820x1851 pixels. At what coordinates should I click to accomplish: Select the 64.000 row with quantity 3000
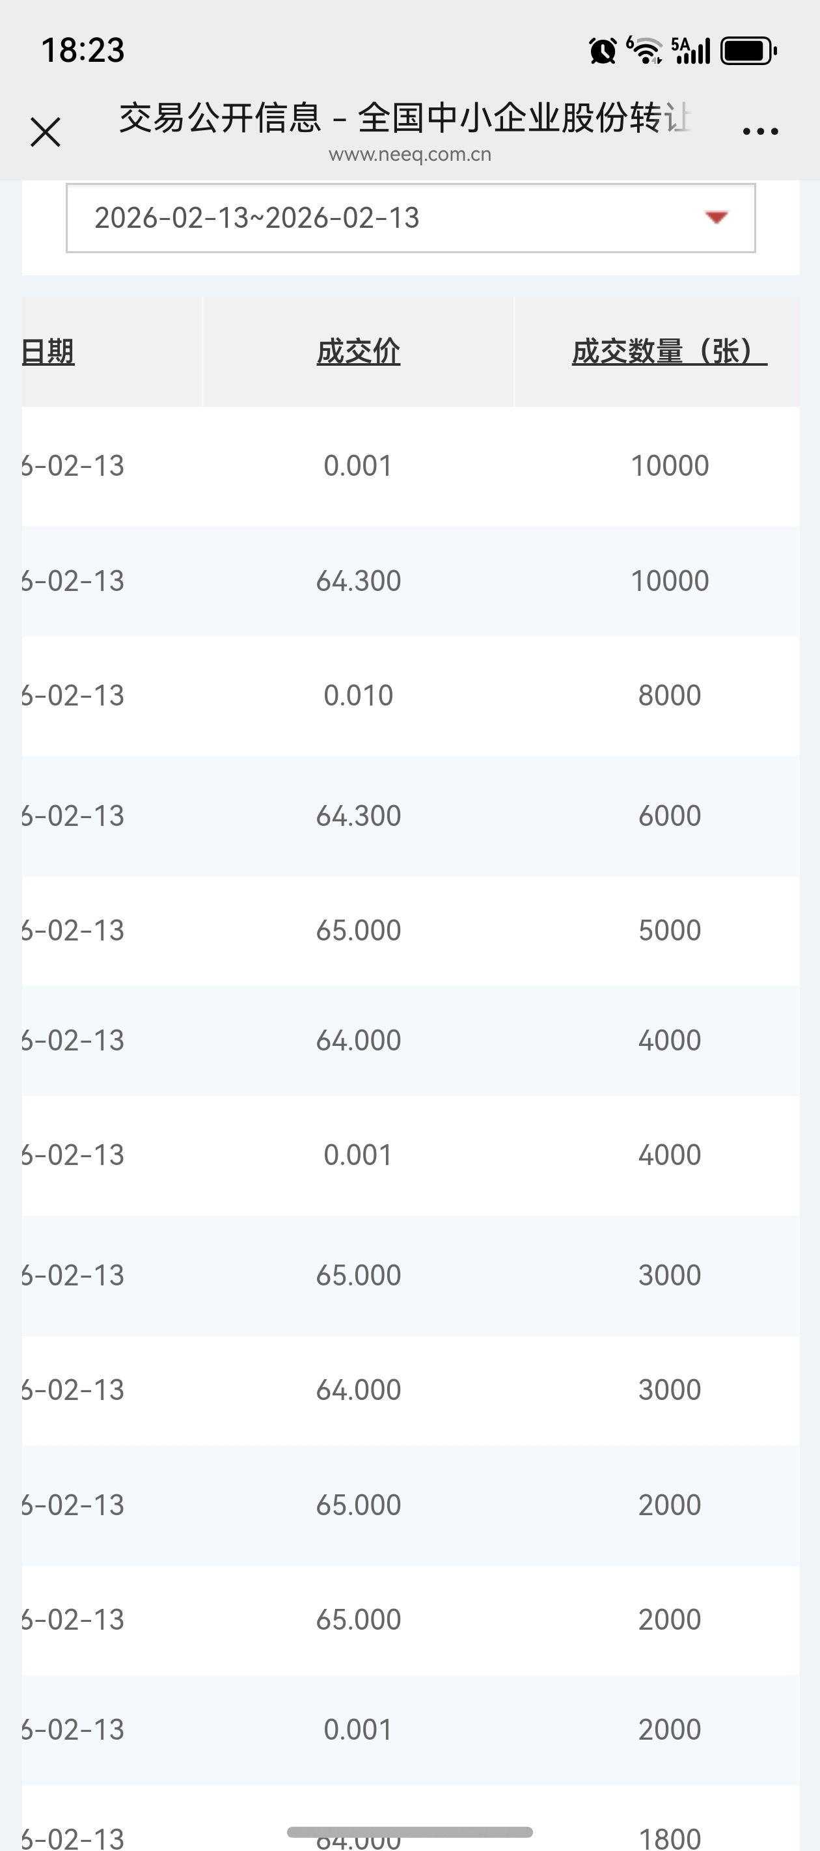coord(411,1390)
